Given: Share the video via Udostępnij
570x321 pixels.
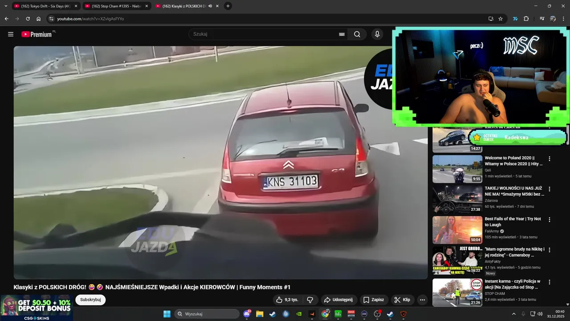Looking at the screenshot, I should [x=338, y=300].
